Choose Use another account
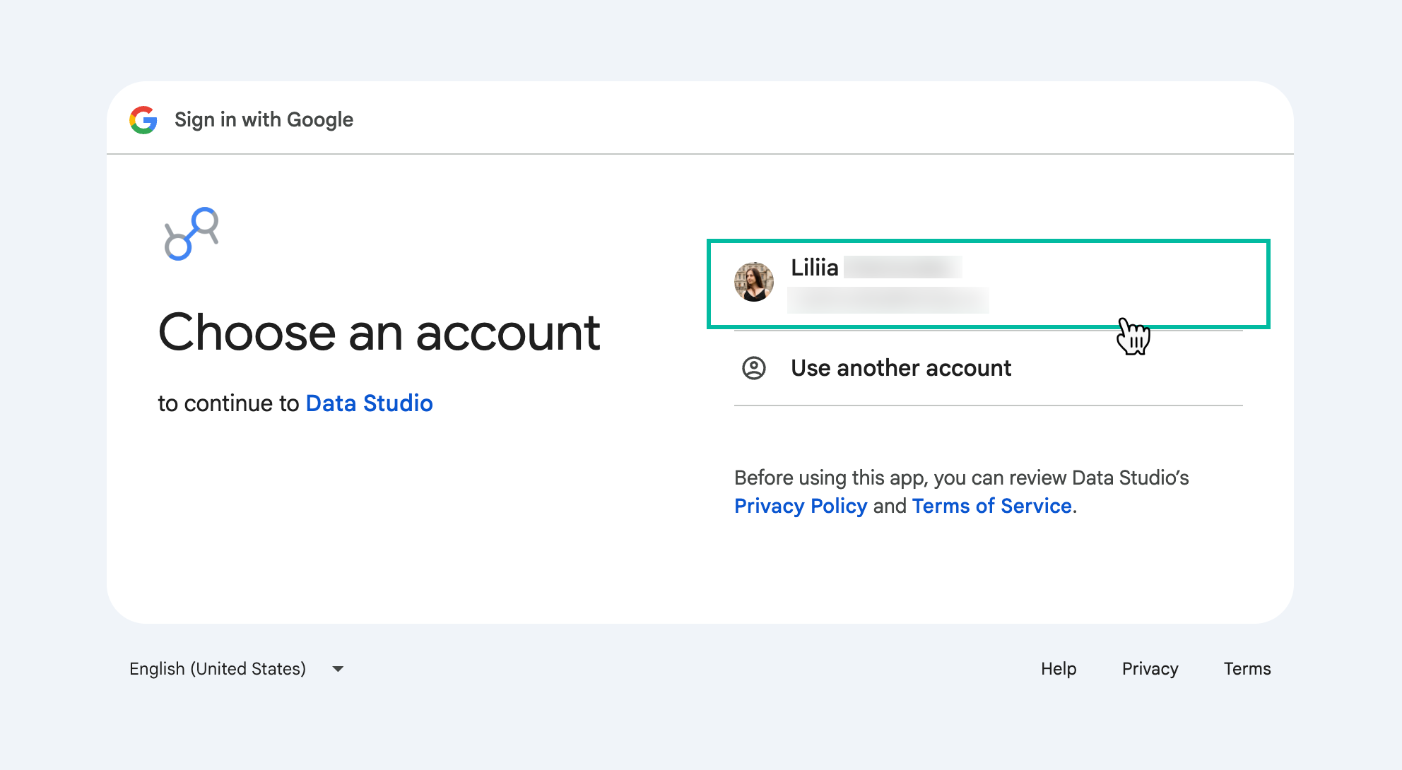1402x770 pixels. [988, 368]
